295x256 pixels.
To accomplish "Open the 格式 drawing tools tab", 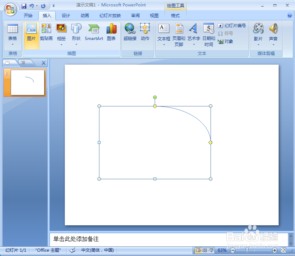I will point(175,16).
